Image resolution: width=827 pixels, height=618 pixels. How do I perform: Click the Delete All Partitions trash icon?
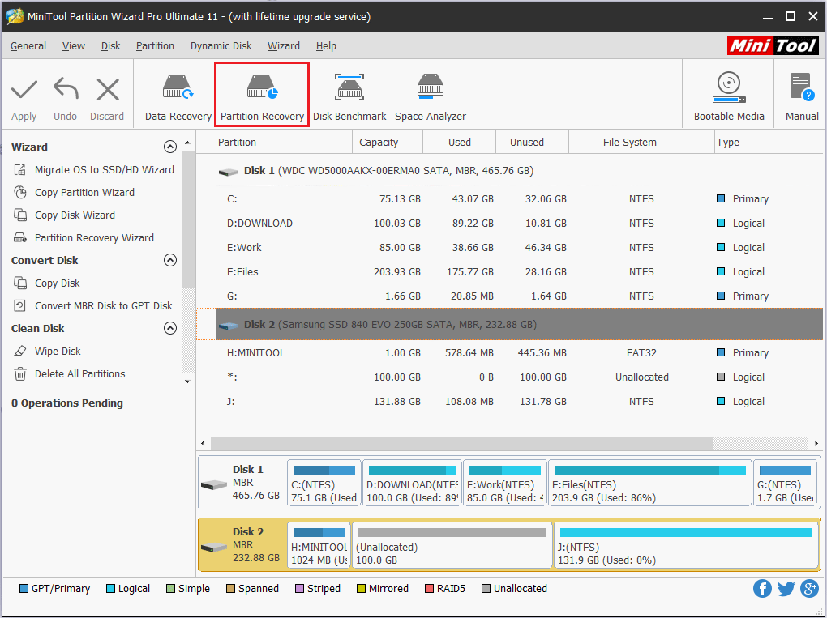point(20,373)
